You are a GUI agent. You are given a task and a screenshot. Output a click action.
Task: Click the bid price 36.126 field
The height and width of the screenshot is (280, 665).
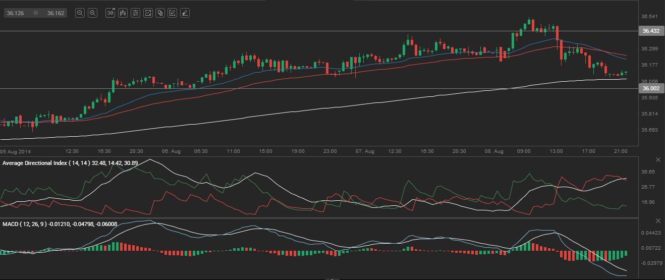(15, 13)
